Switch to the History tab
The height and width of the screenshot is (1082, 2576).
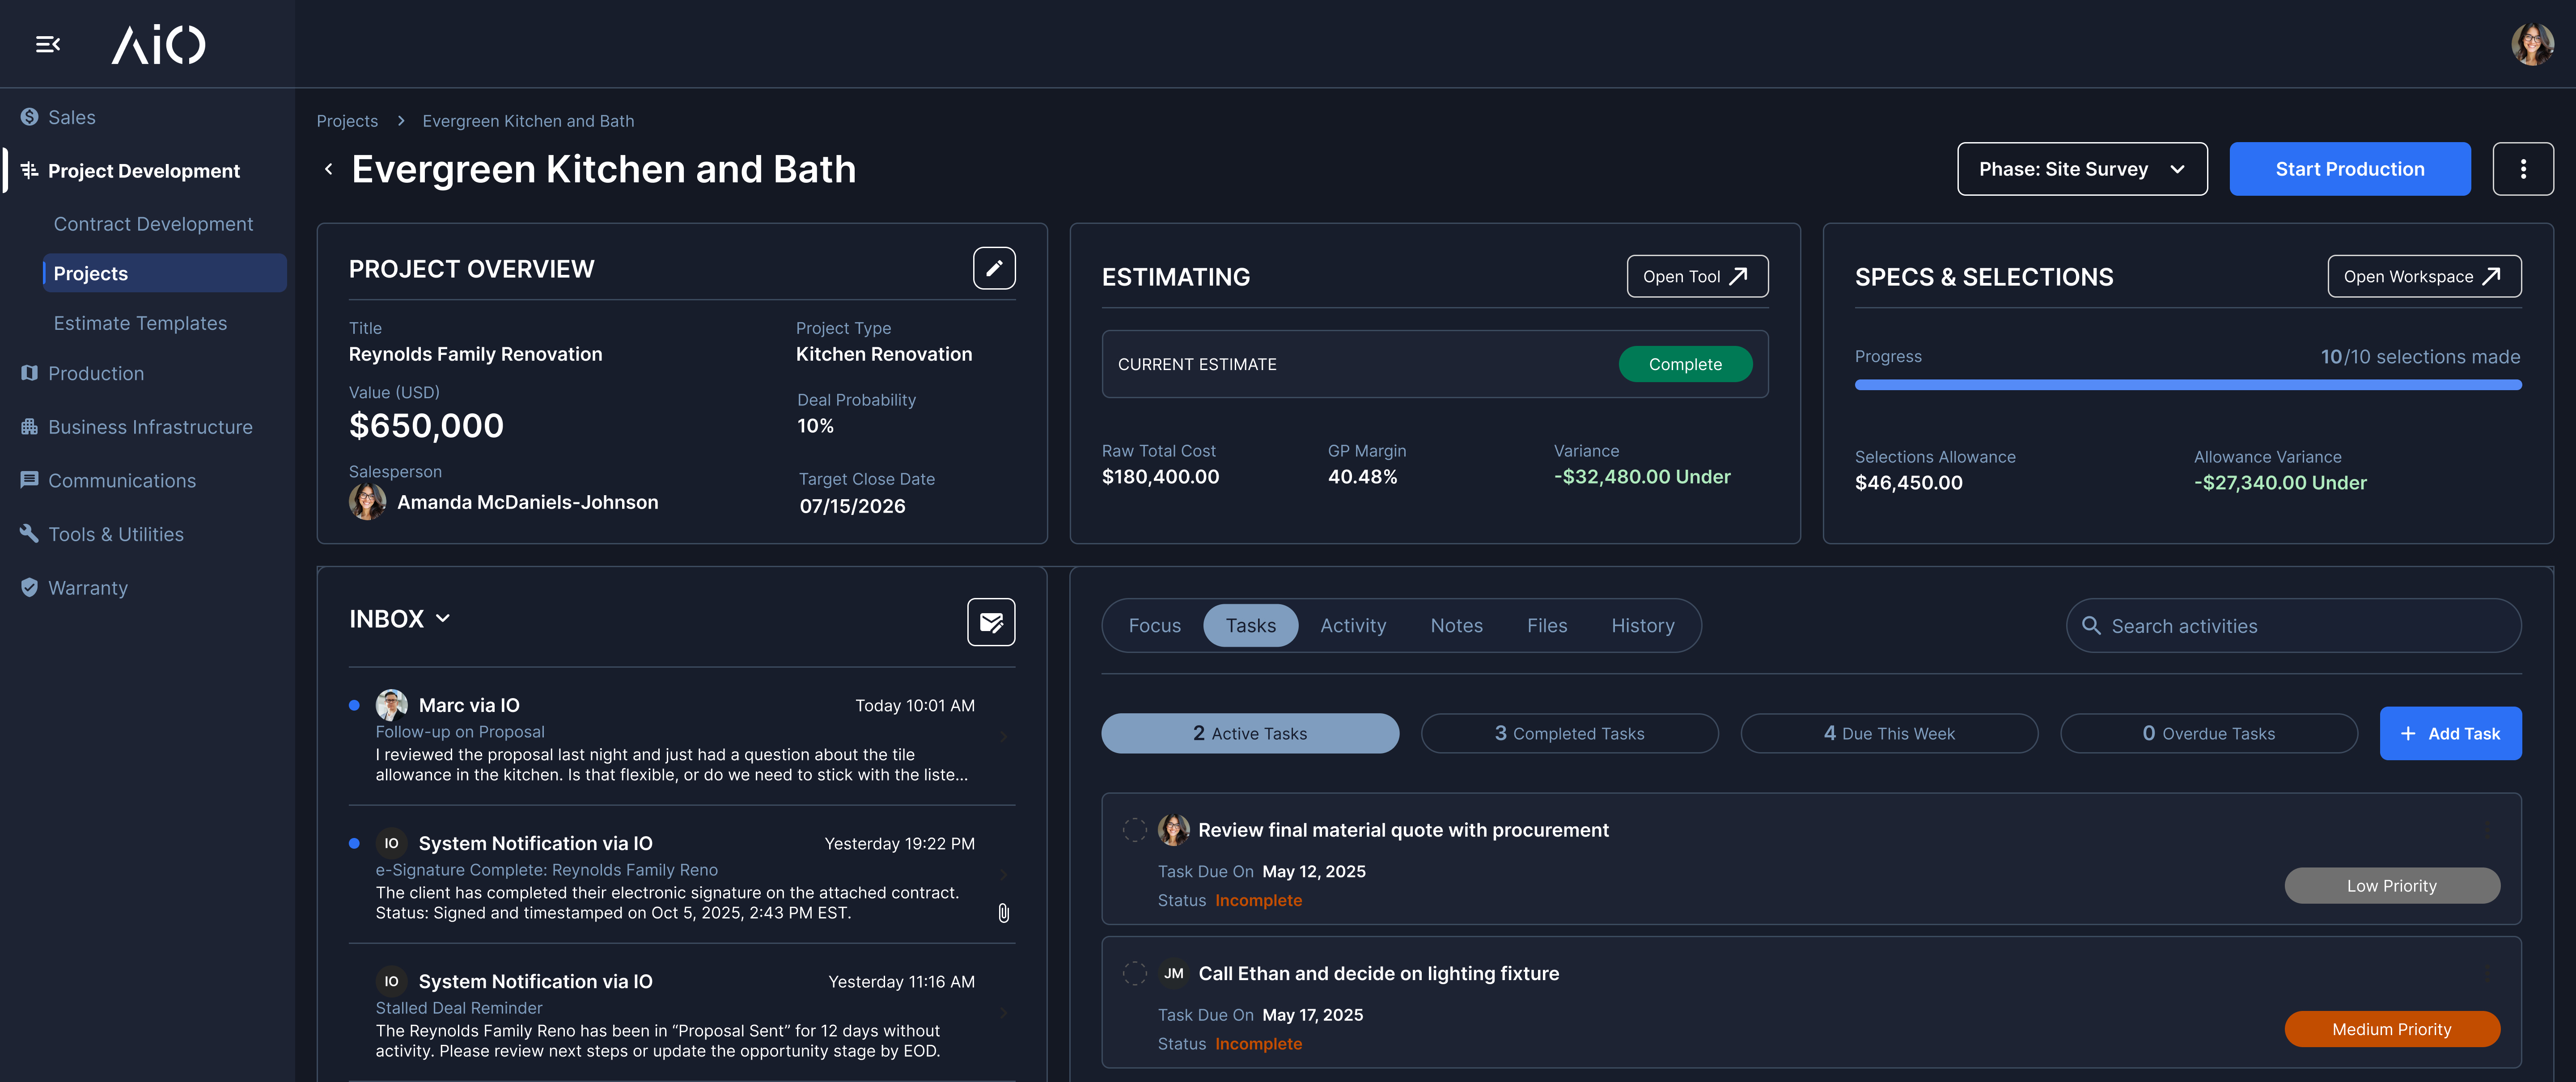(x=1642, y=625)
